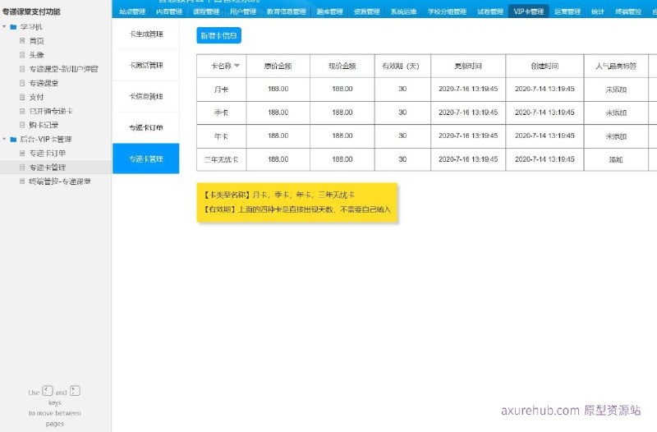
Task: Switch to 资源管理 top navigation tab
Action: click(366, 11)
